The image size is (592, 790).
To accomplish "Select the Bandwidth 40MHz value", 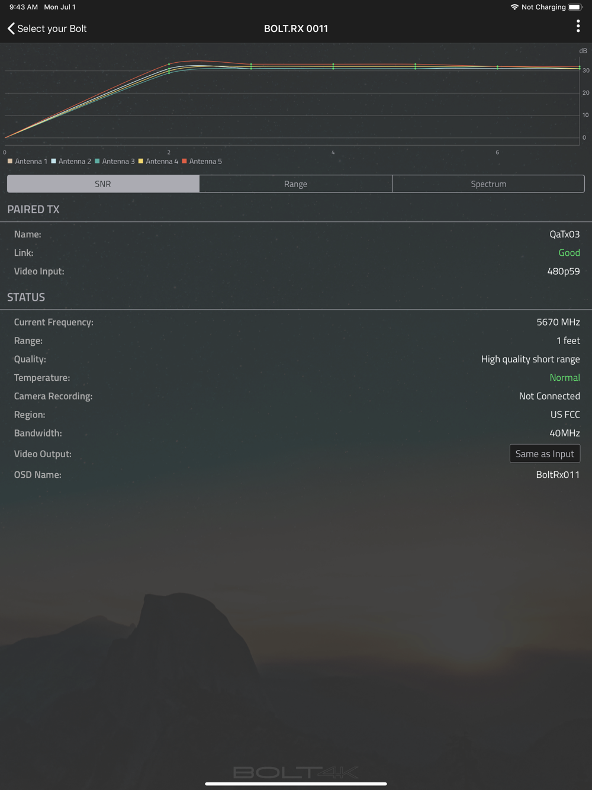I will (x=565, y=433).
